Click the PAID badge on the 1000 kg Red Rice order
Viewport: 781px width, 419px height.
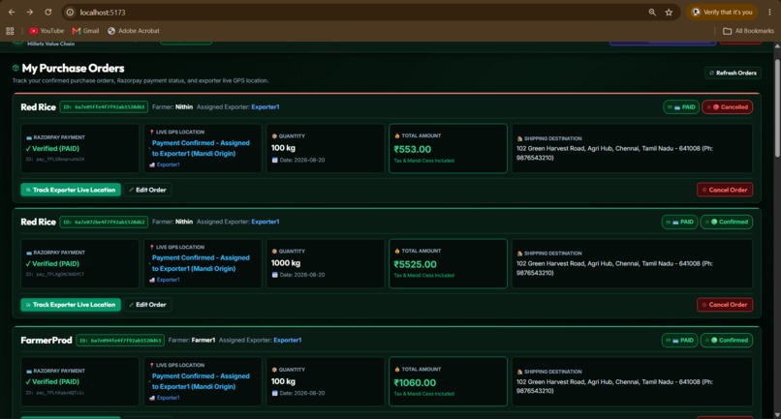(x=680, y=222)
